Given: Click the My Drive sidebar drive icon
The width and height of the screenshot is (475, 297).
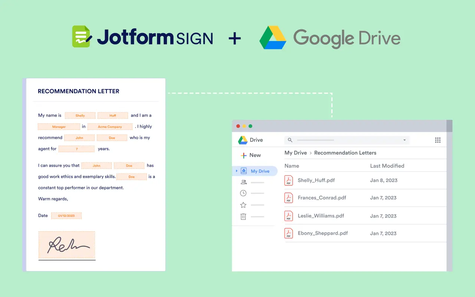Looking at the screenshot, I should click(x=243, y=171).
